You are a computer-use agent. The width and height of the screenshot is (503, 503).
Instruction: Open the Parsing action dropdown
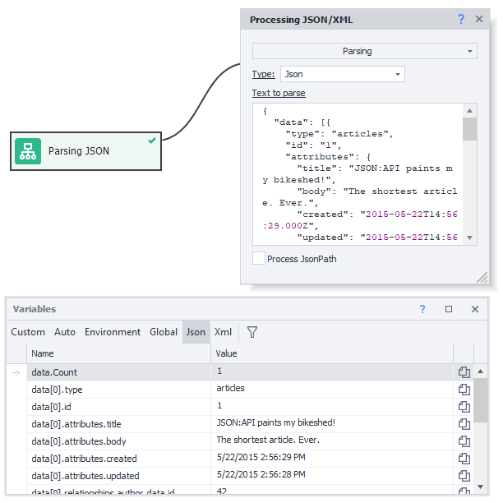pos(364,51)
